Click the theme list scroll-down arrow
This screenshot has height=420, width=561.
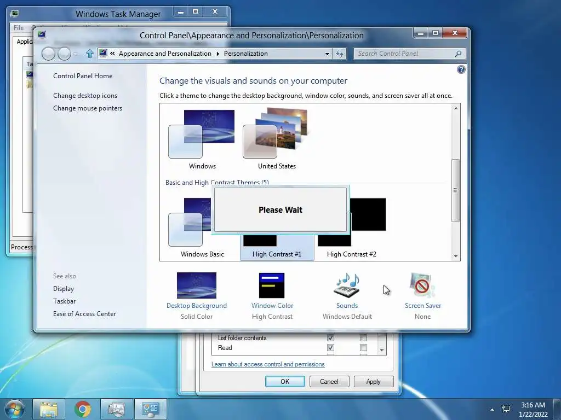tap(455, 256)
